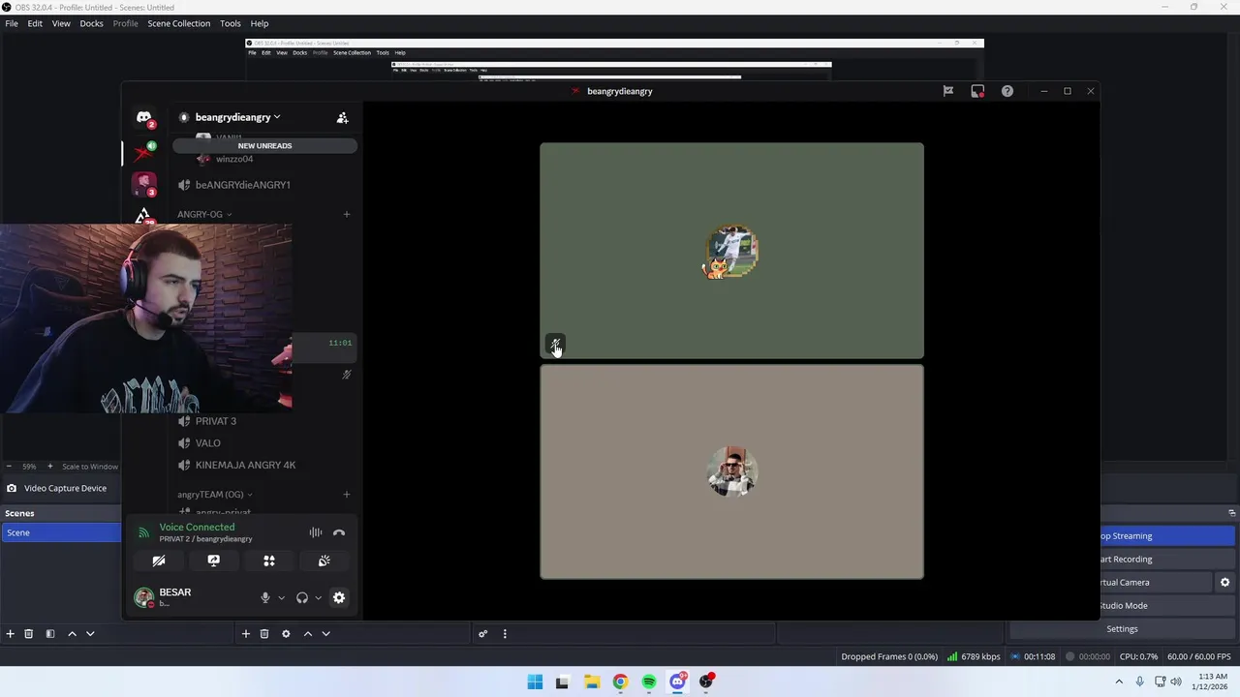
Task: Open noise suppression waveform icon
Action: point(316,532)
